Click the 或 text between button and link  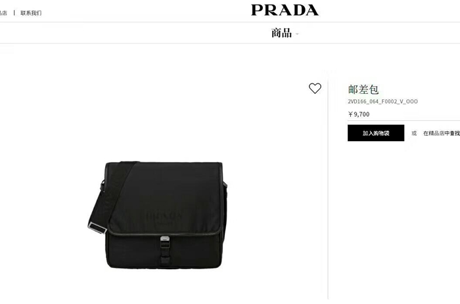click(x=414, y=133)
